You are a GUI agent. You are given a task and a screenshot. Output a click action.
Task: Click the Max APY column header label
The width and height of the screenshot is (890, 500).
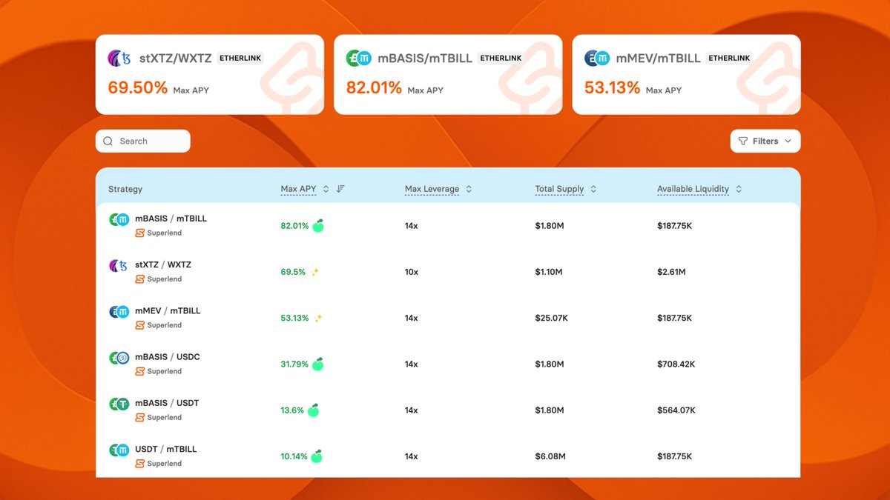point(298,189)
